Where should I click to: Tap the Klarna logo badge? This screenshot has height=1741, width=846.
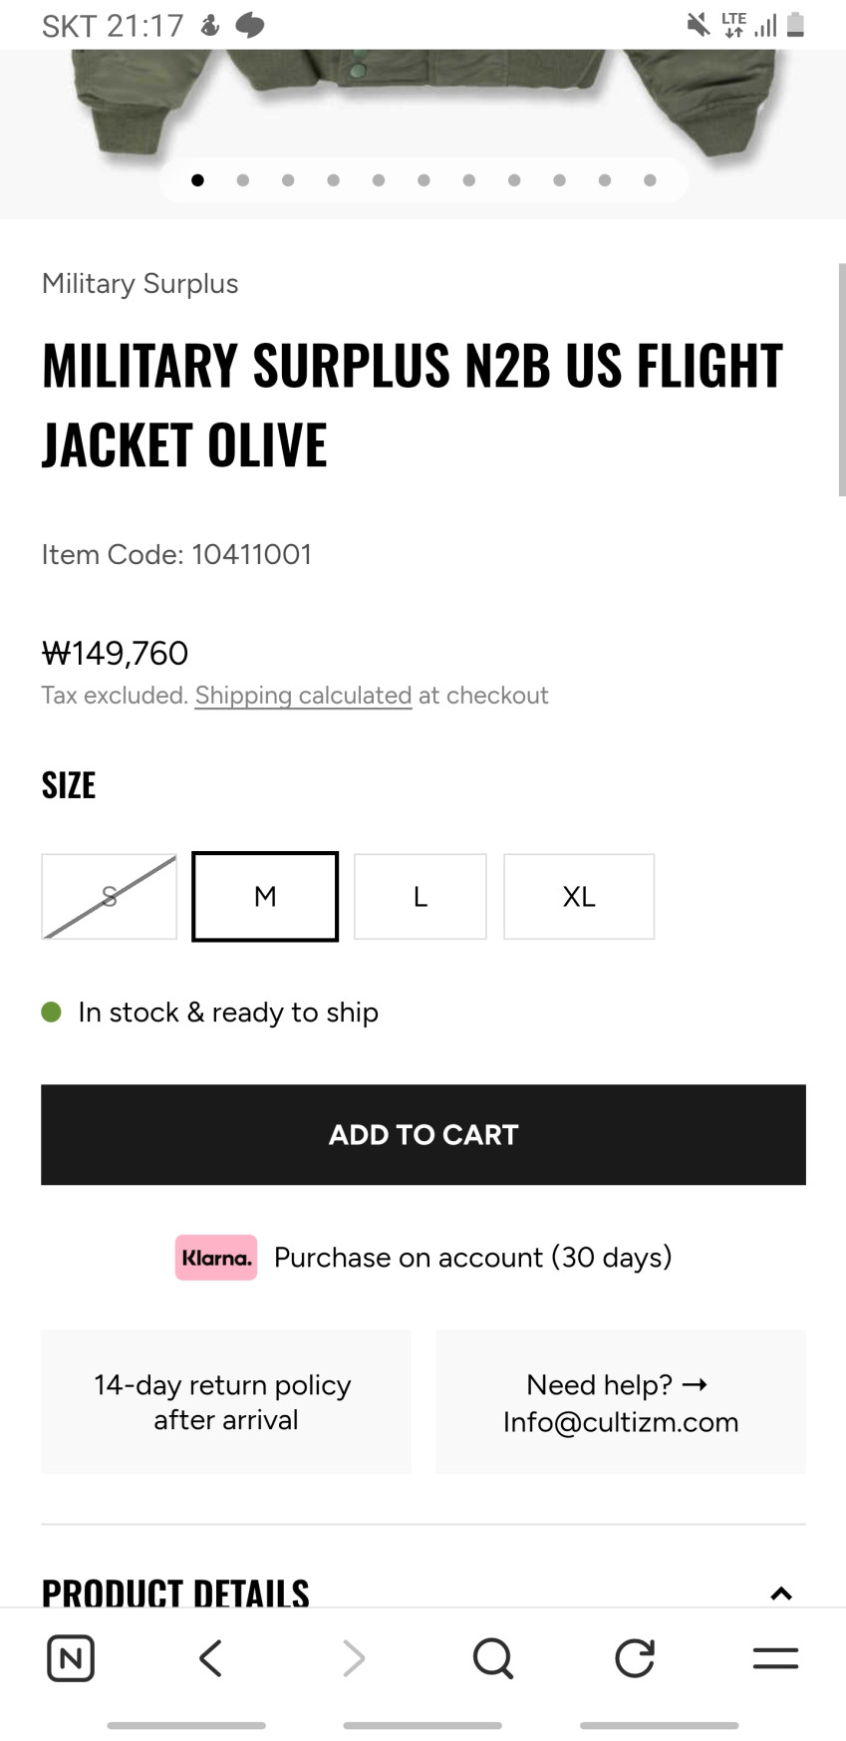coord(215,1258)
